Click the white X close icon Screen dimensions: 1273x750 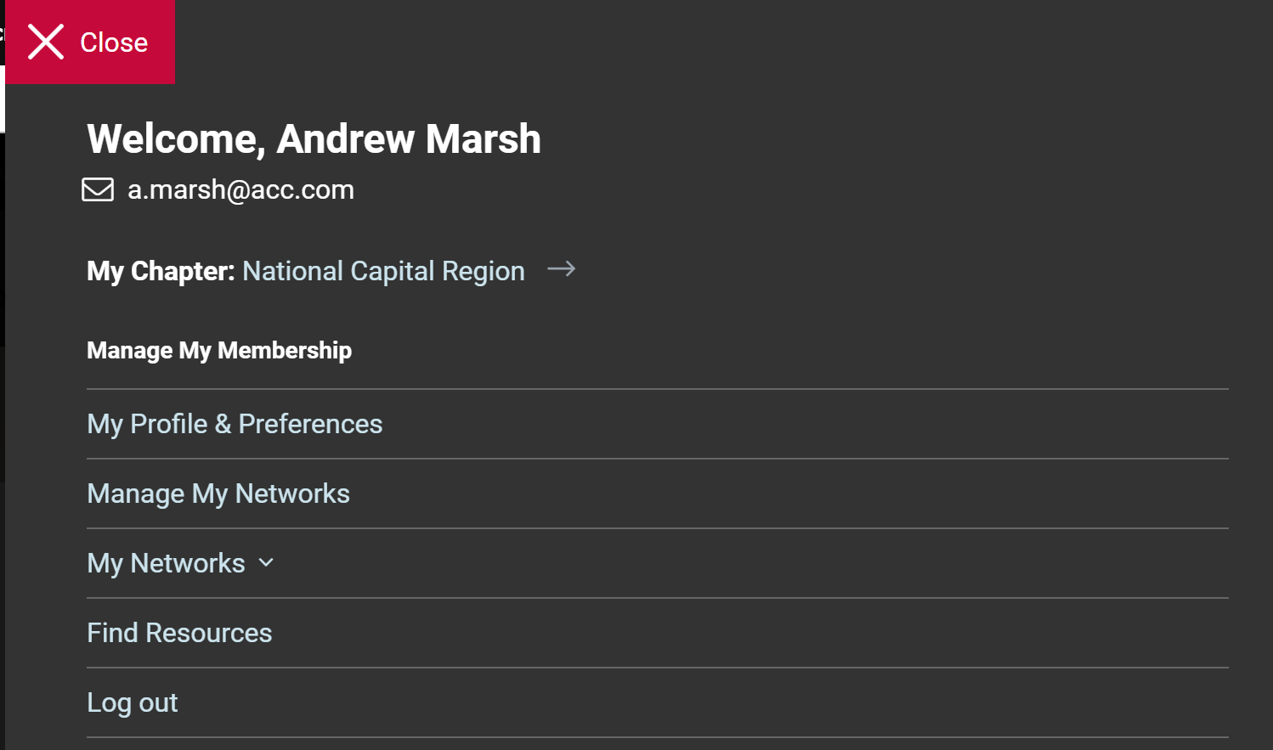46,42
